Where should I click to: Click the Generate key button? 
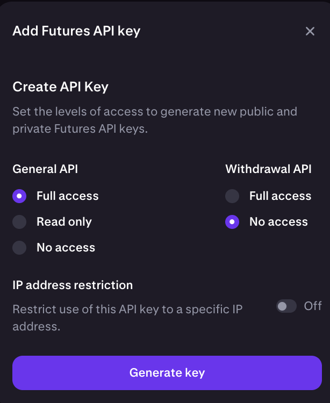[x=167, y=373]
